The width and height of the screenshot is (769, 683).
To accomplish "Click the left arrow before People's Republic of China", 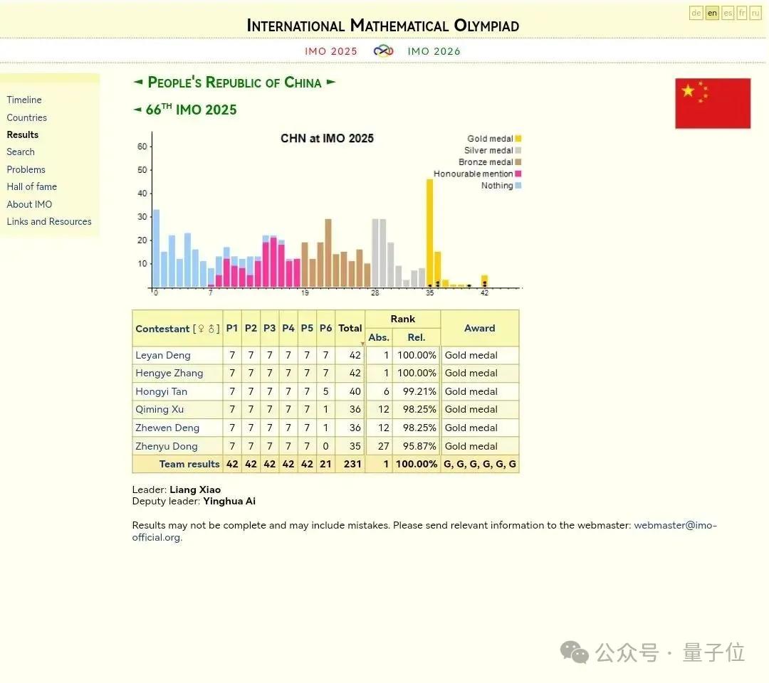I will pyautogui.click(x=138, y=83).
